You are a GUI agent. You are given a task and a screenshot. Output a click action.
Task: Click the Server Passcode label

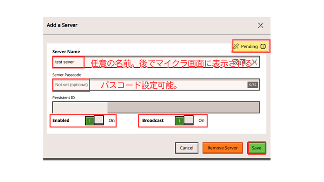(66, 75)
